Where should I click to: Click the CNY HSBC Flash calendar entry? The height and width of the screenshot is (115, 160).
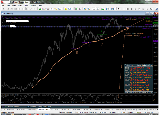click(x=138, y=75)
